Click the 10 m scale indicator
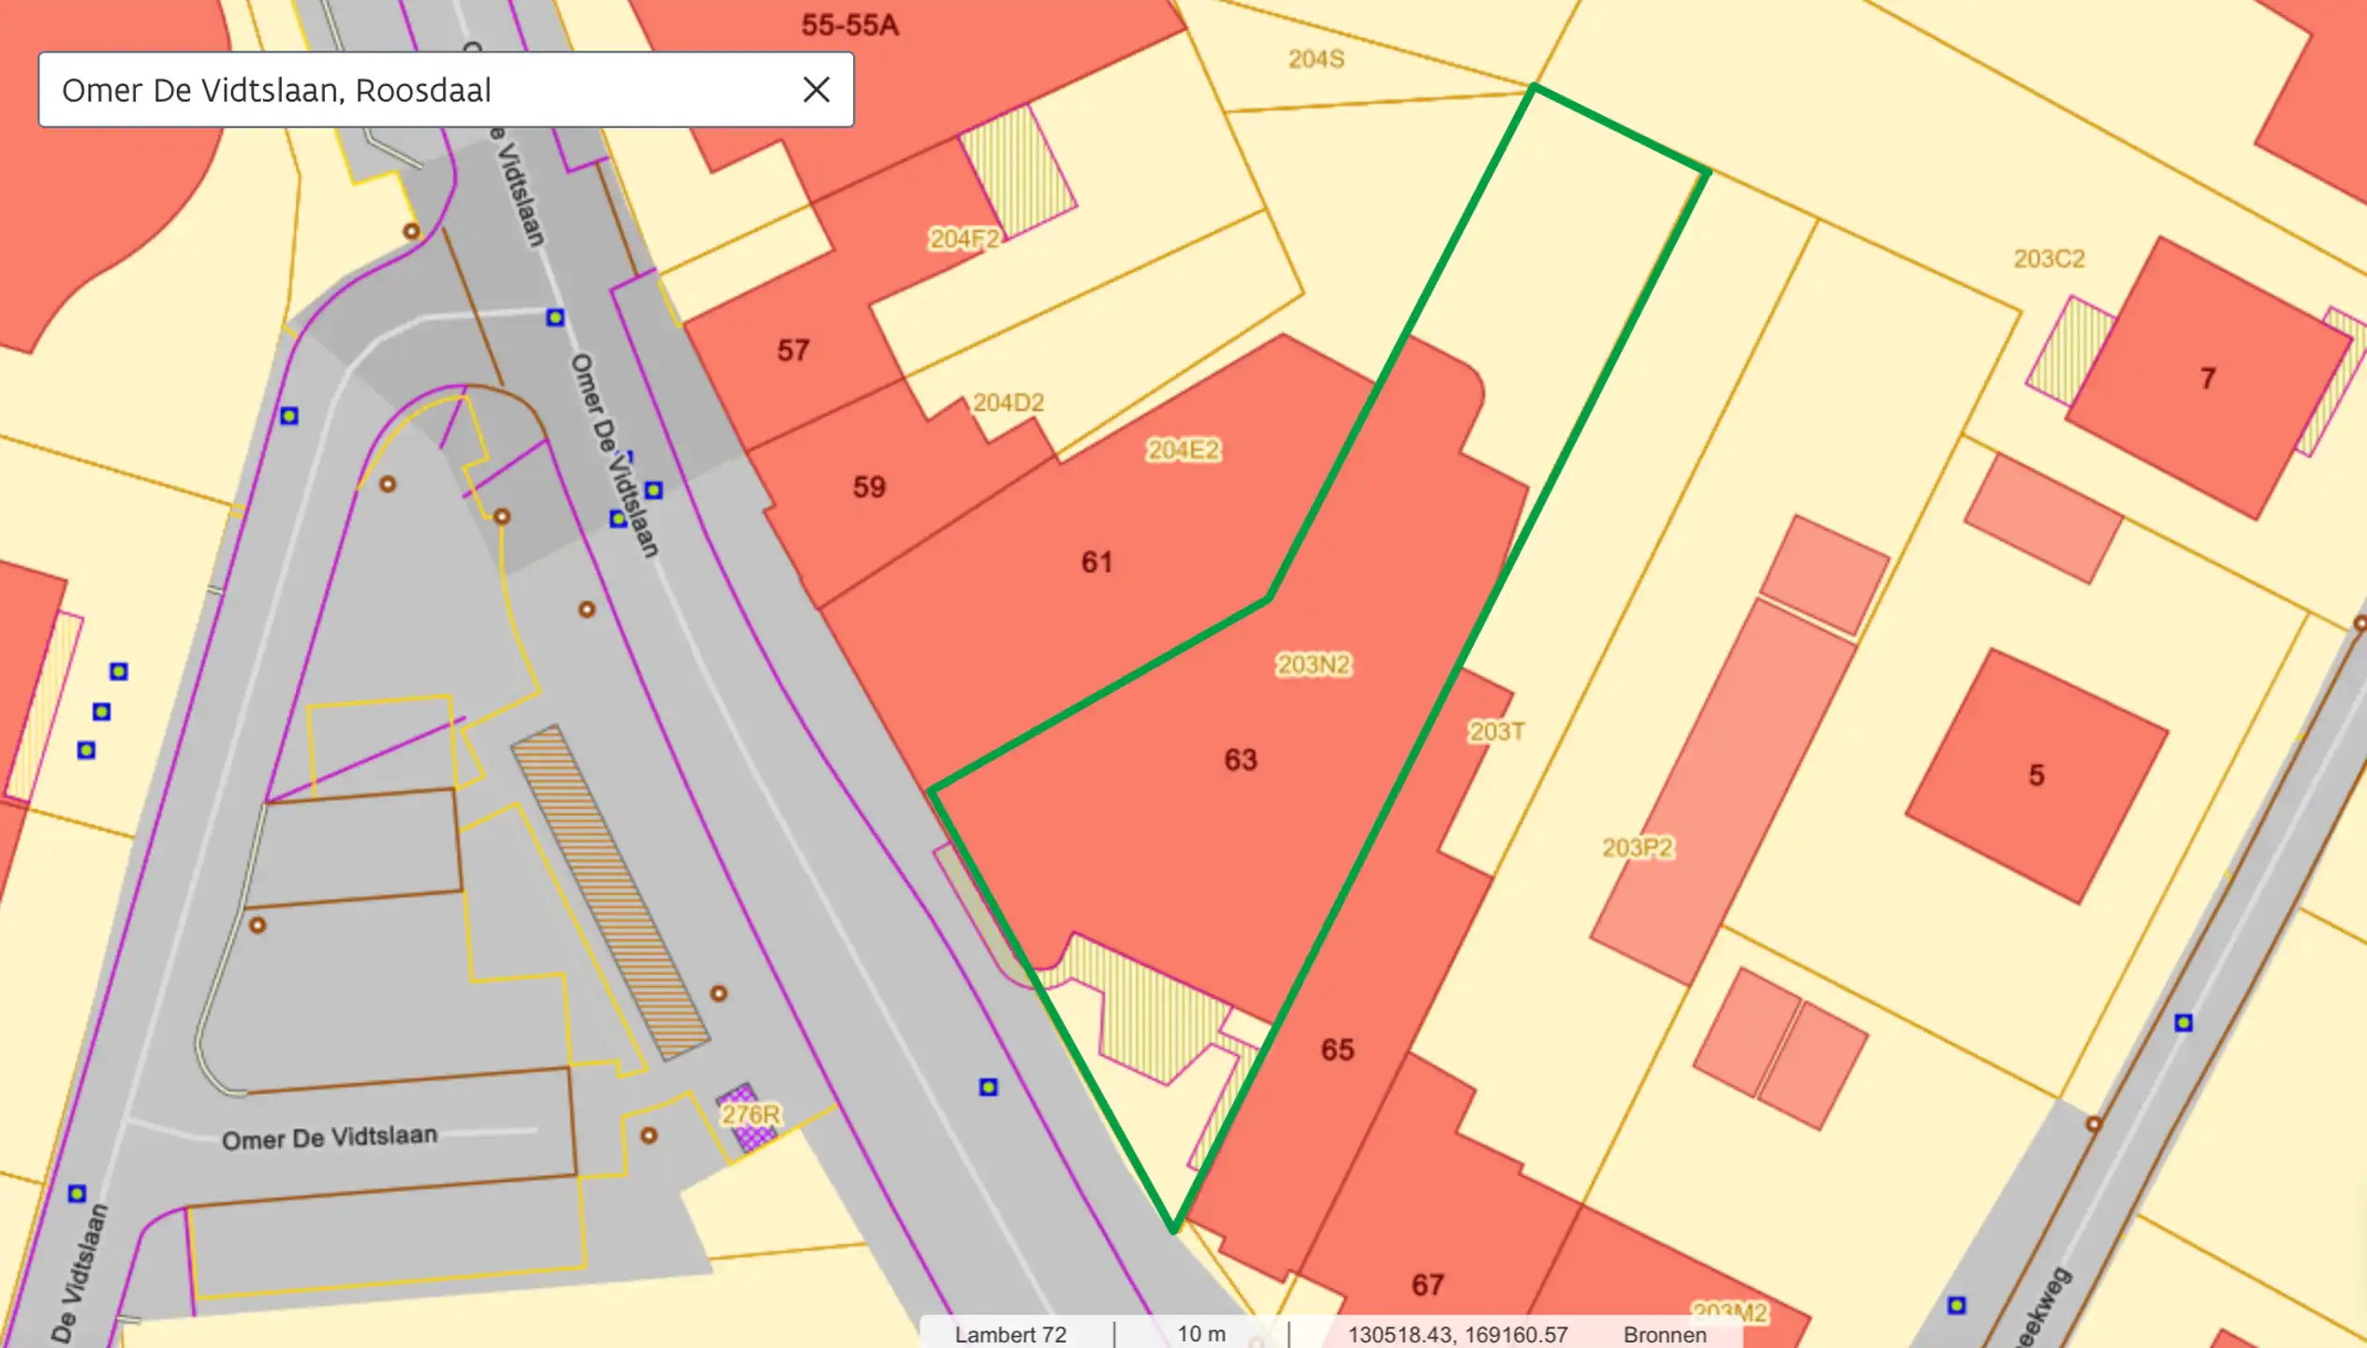2367x1348 pixels. click(x=1201, y=1334)
